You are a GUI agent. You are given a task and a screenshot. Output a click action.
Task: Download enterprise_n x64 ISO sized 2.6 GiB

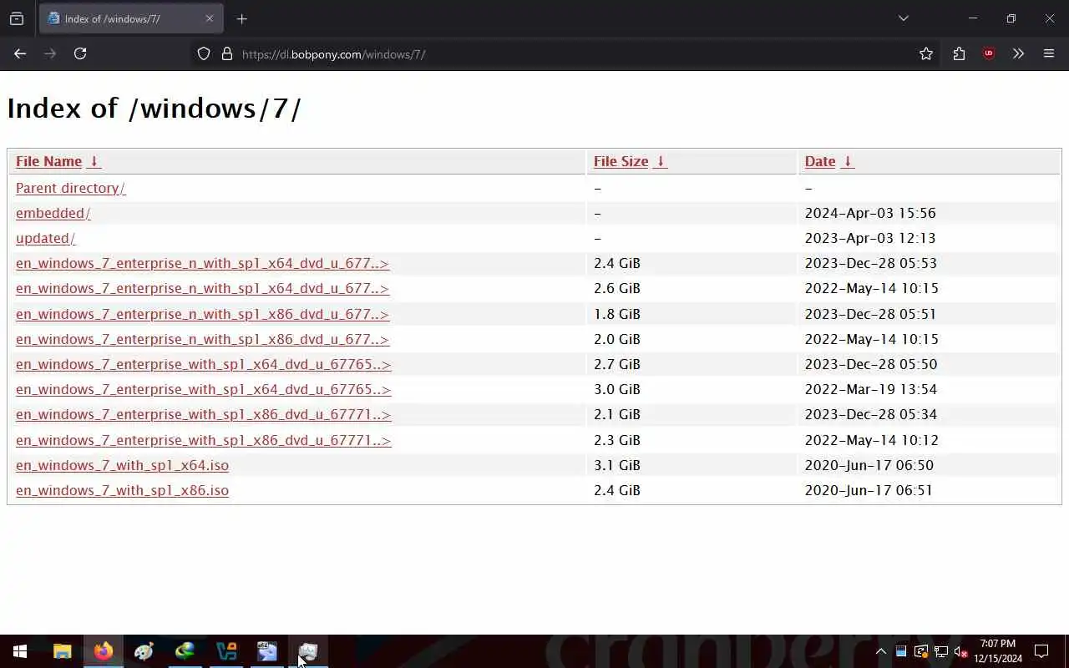click(202, 288)
